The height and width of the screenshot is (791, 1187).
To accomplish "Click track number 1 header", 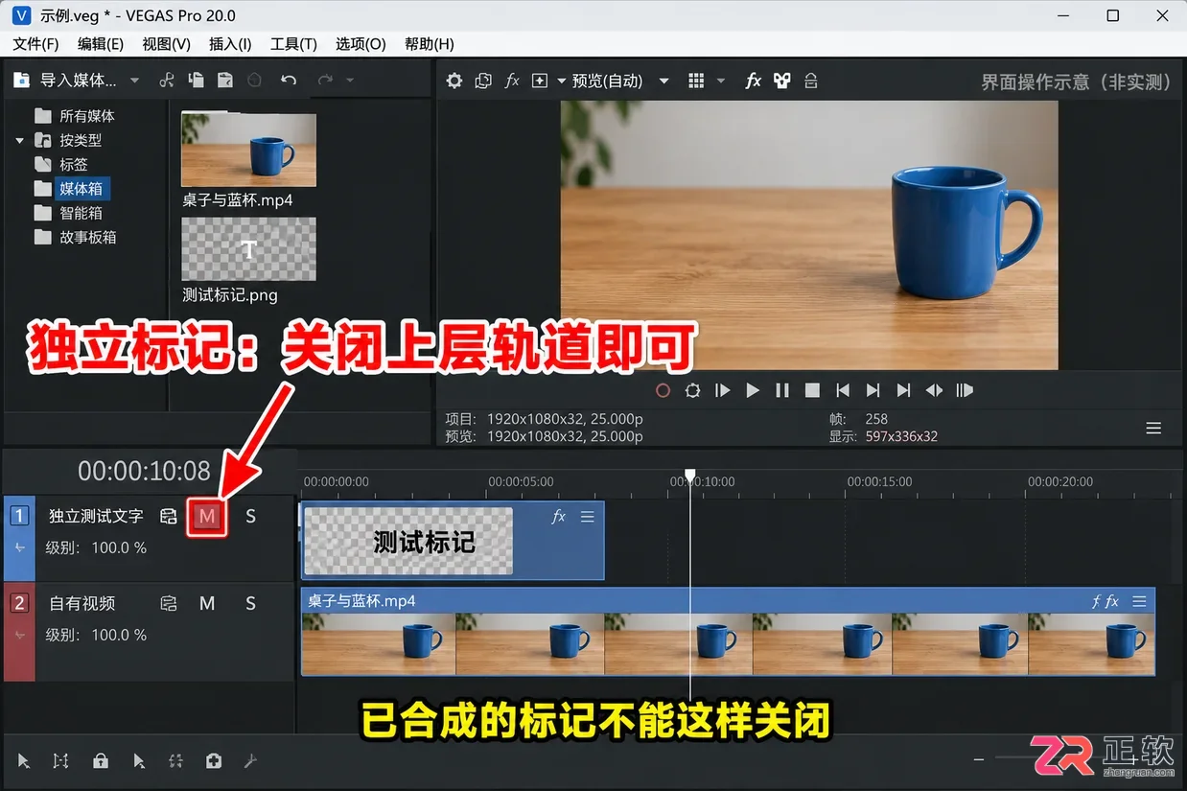I will [19, 516].
